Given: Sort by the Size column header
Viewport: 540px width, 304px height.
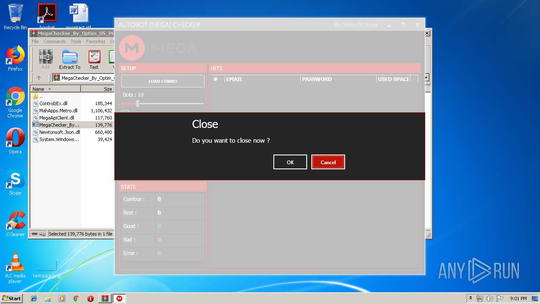Looking at the screenshot, I should 98,89.
